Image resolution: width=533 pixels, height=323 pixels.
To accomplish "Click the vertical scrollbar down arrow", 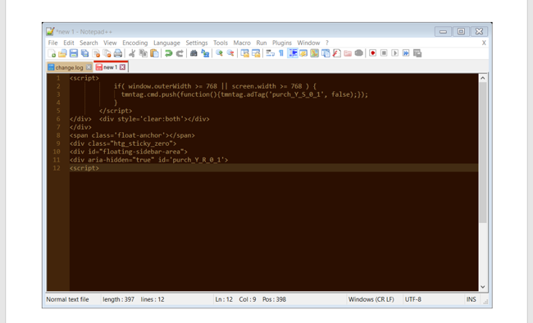I will [483, 287].
